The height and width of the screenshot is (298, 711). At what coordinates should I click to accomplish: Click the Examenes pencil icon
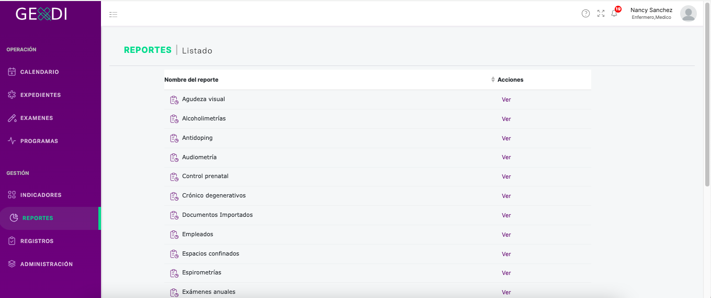12,118
